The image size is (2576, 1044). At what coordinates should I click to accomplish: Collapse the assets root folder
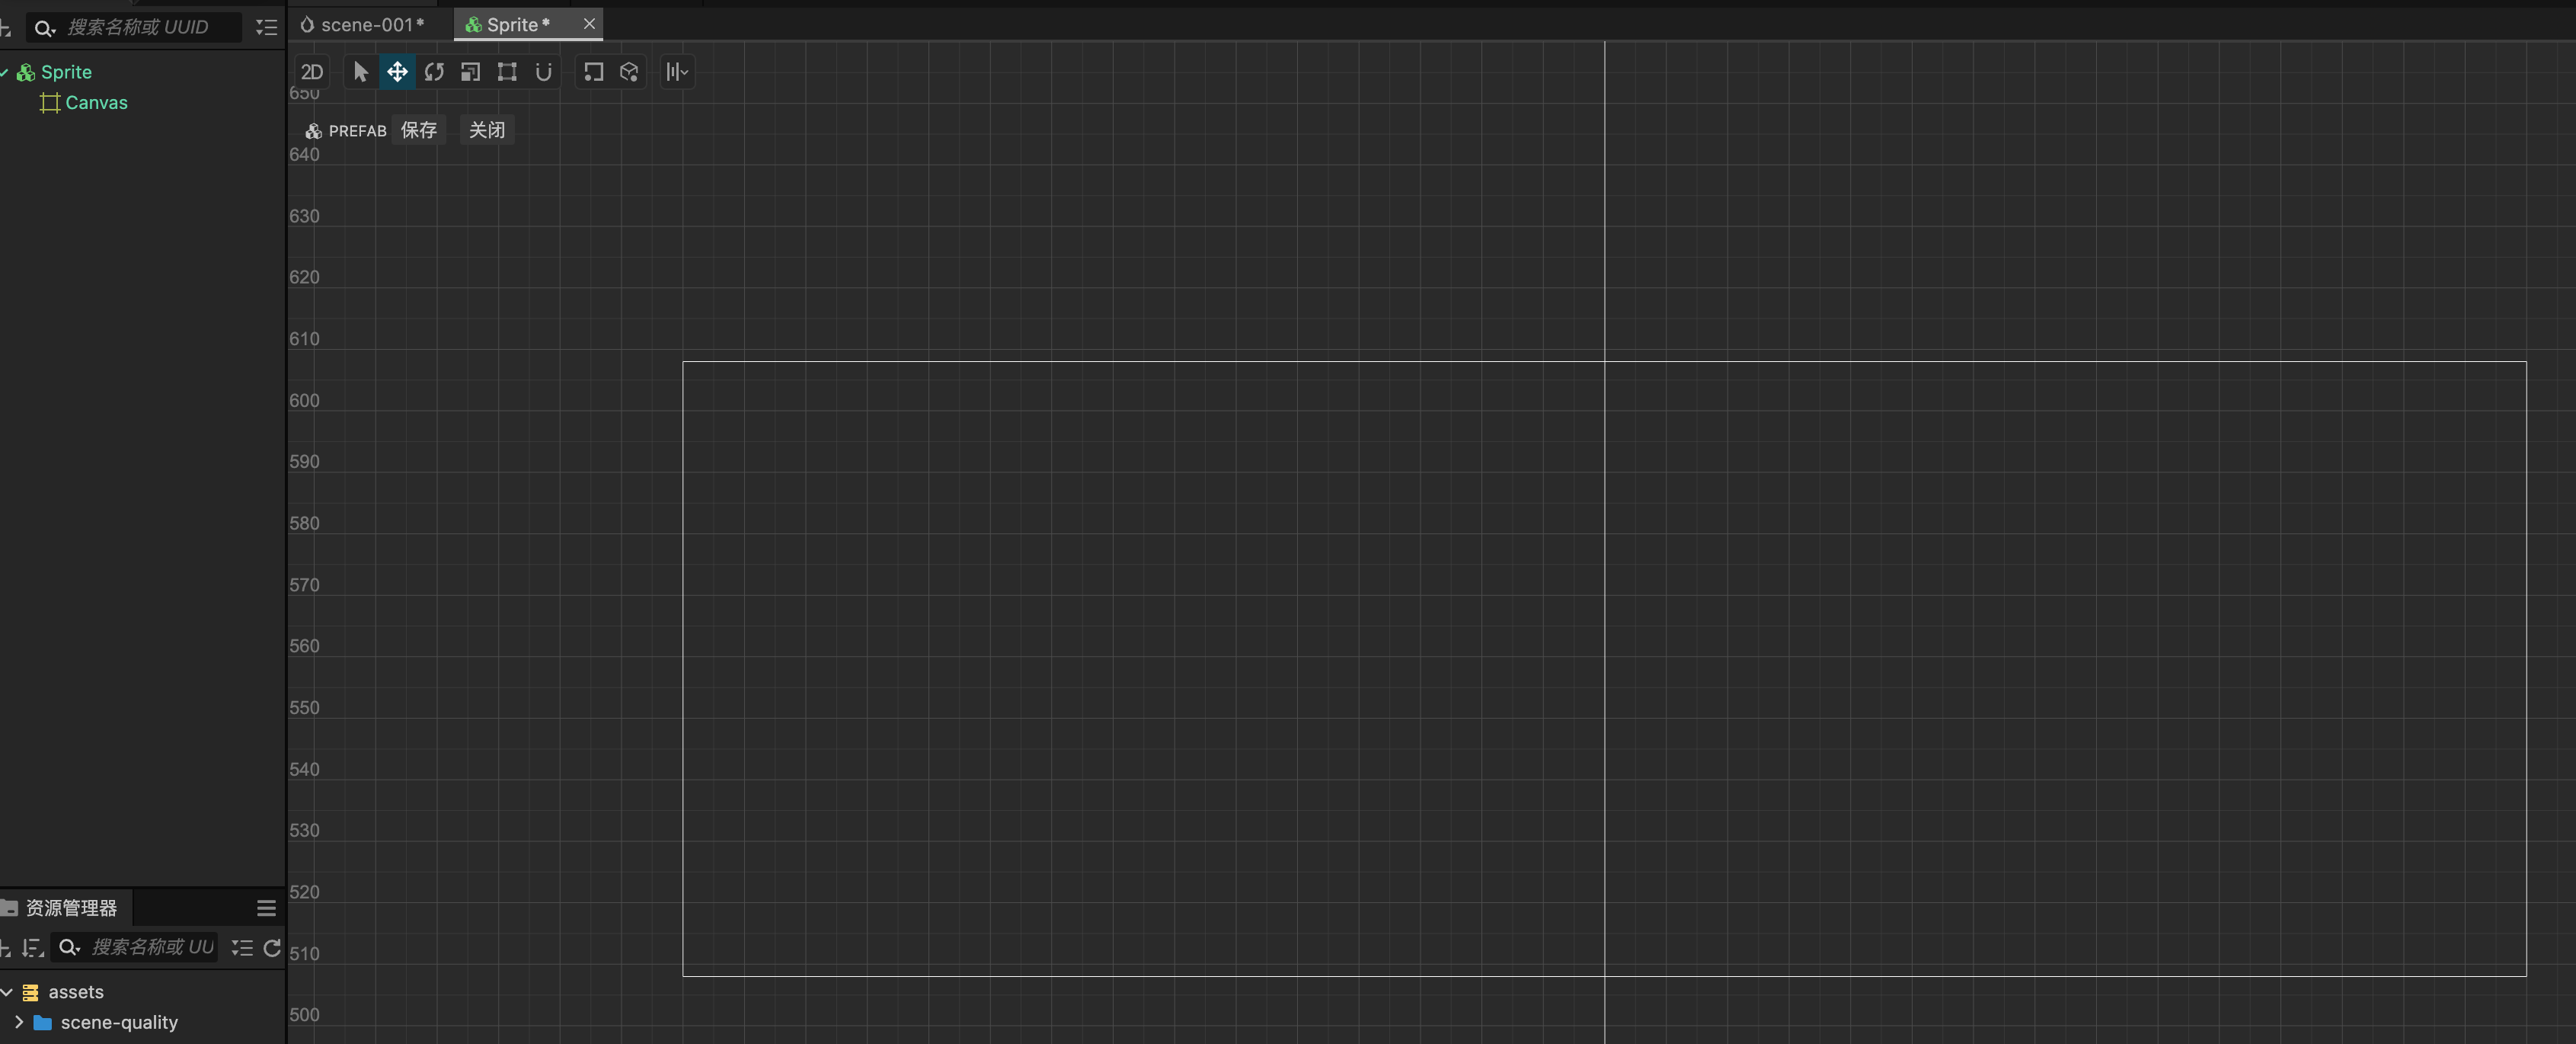click(x=7, y=992)
